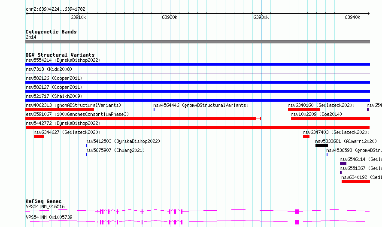Click the nsv5554214 (ByrskaBishop2022) variant label
The height and width of the screenshot is (227, 382).
coord(63,60)
